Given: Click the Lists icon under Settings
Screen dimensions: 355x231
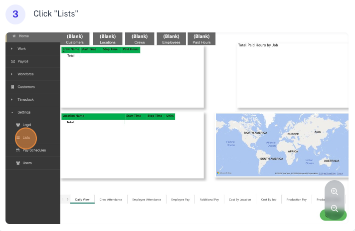Looking at the screenshot, I should point(18,137).
